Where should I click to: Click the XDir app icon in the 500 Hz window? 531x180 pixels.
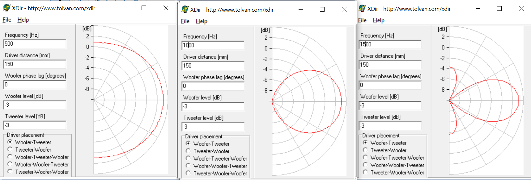pos(7,8)
